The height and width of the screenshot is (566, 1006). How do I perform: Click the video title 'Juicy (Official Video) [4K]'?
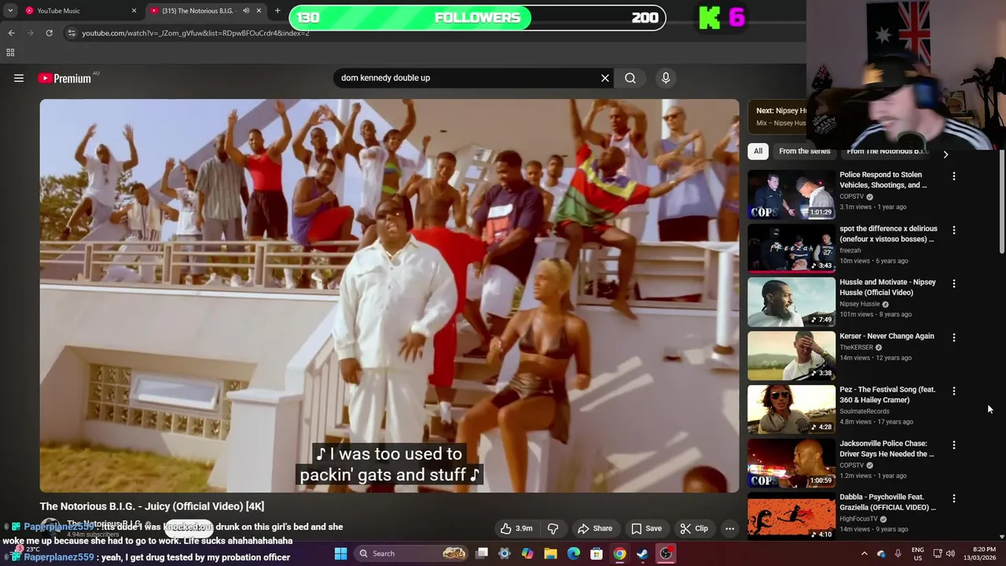point(152,506)
